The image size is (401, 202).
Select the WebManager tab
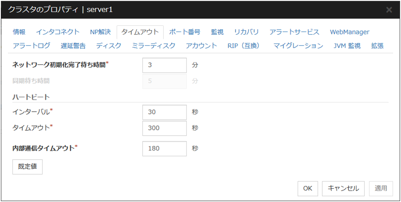[350, 32]
